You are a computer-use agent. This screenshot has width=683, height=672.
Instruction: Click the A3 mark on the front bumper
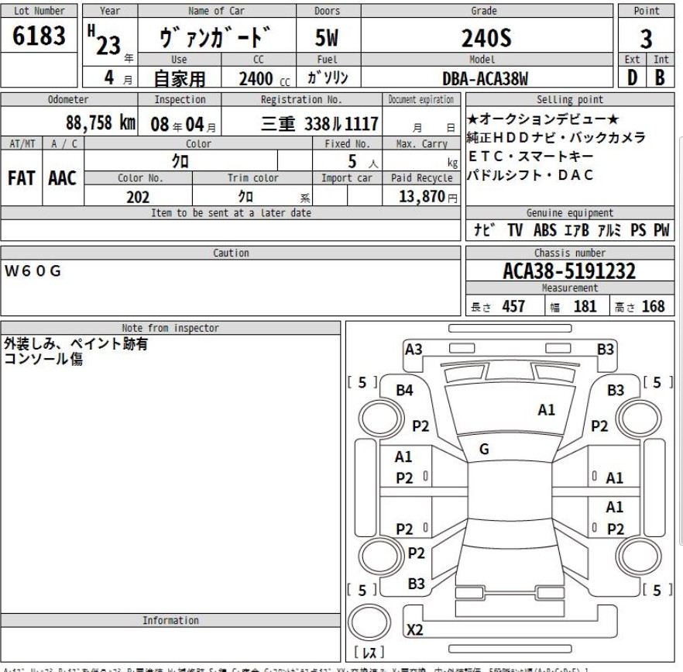point(414,350)
